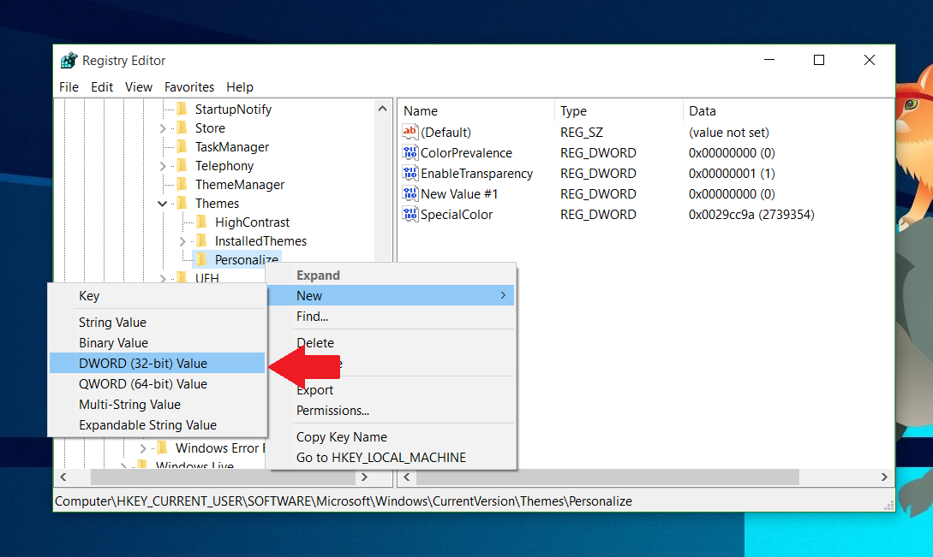
Task: Click the Themes folder icon
Action: tap(182, 203)
